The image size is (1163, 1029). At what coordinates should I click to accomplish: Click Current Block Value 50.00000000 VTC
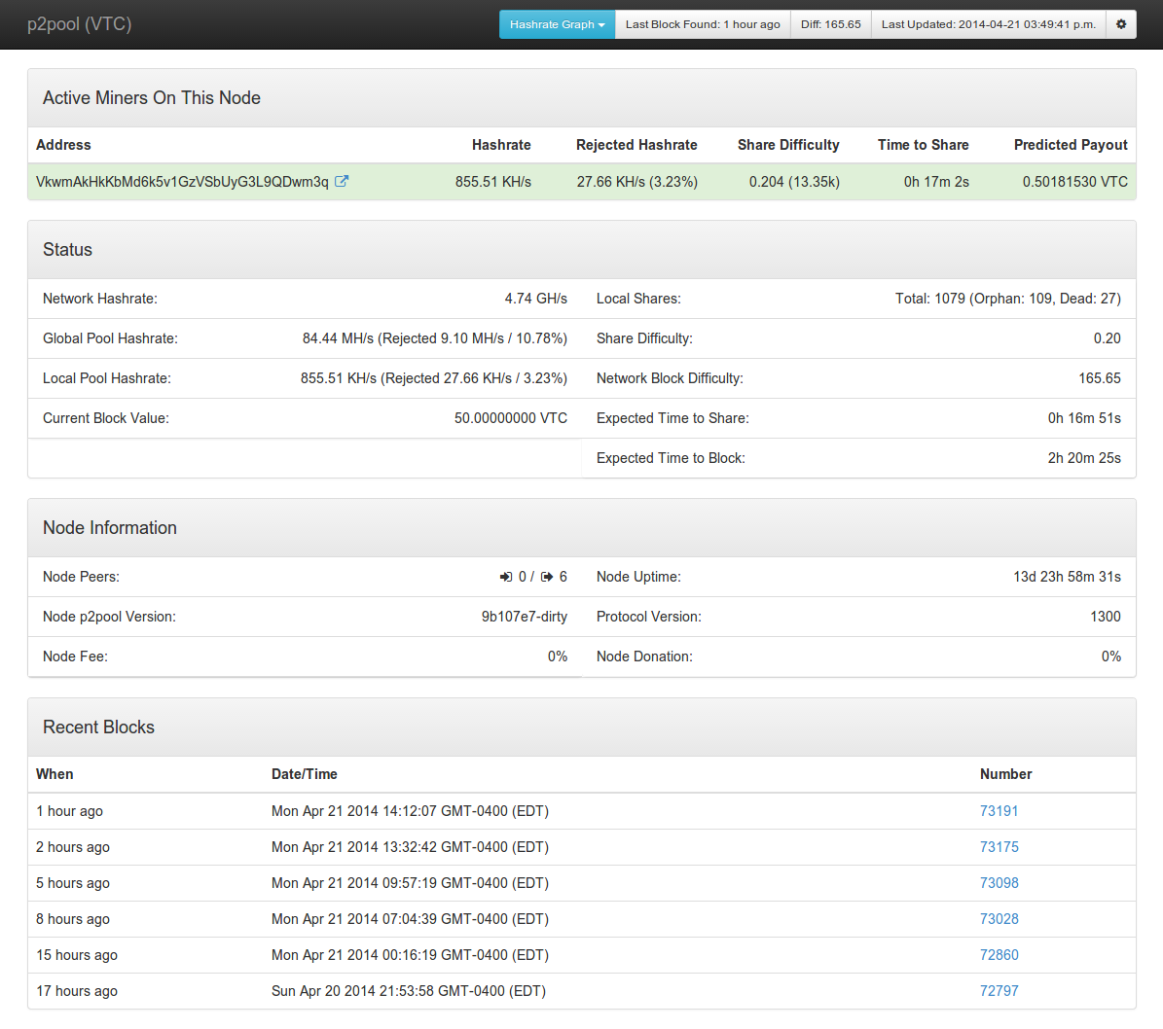coord(510,418)
